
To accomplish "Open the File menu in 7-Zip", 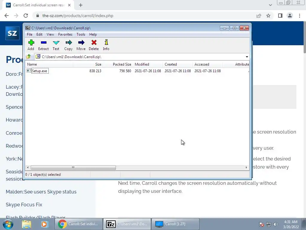I will point(30,34).
